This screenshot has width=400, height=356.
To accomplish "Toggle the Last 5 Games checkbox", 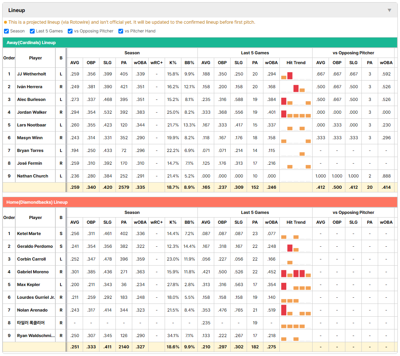I will (32, 31).
